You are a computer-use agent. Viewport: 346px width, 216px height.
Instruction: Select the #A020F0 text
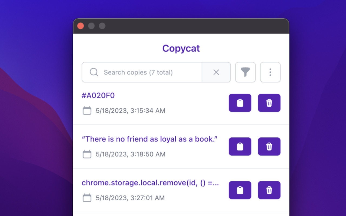coord(98,95)
